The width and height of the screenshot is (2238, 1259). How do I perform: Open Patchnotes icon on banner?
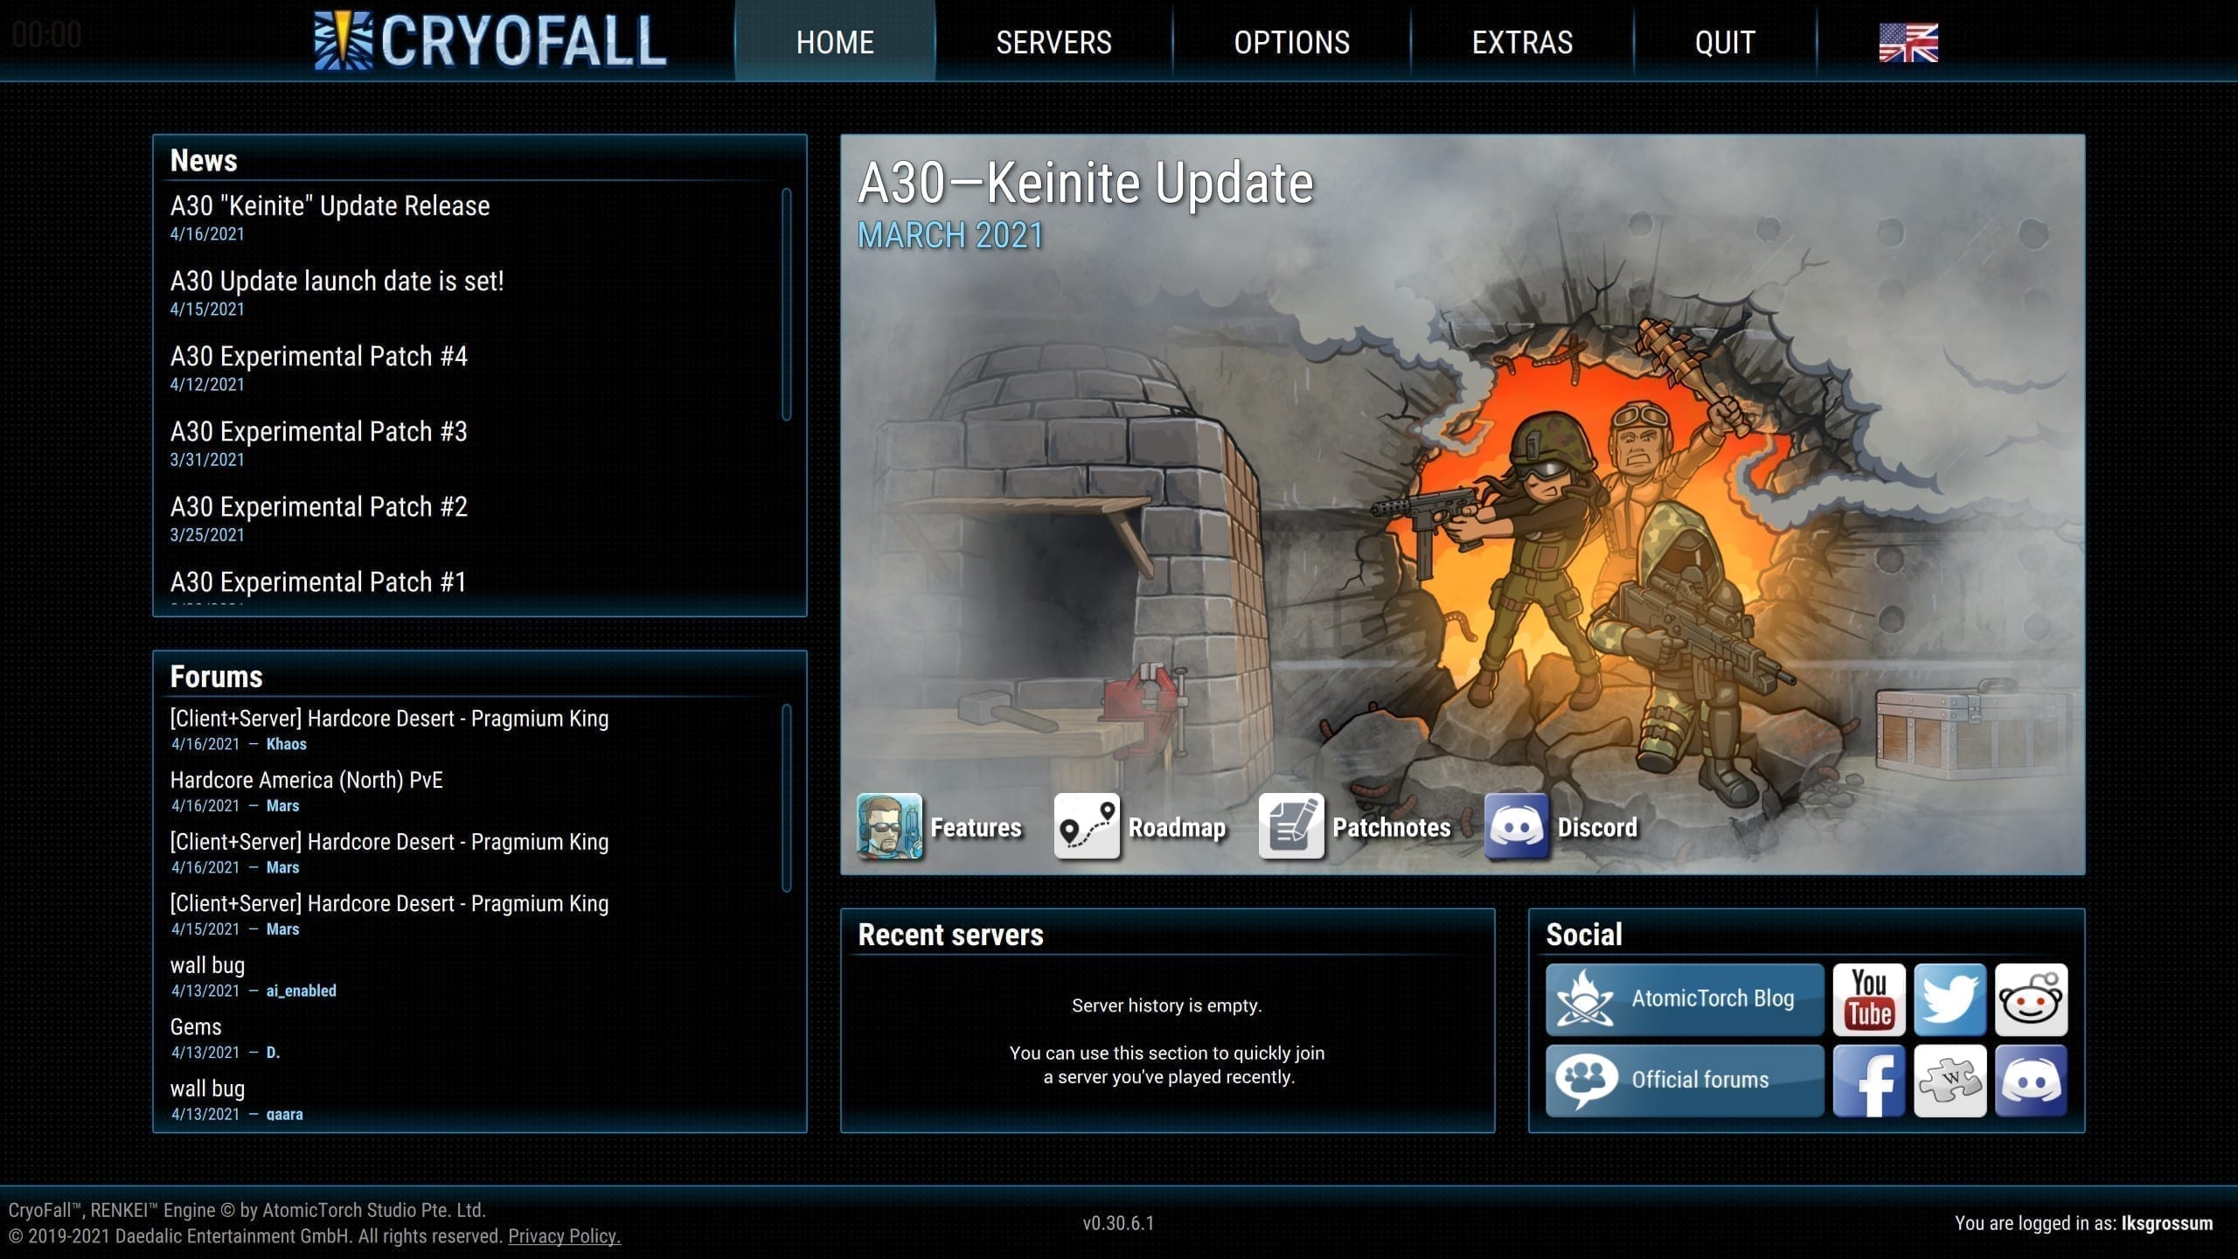tap(1291, 826)
